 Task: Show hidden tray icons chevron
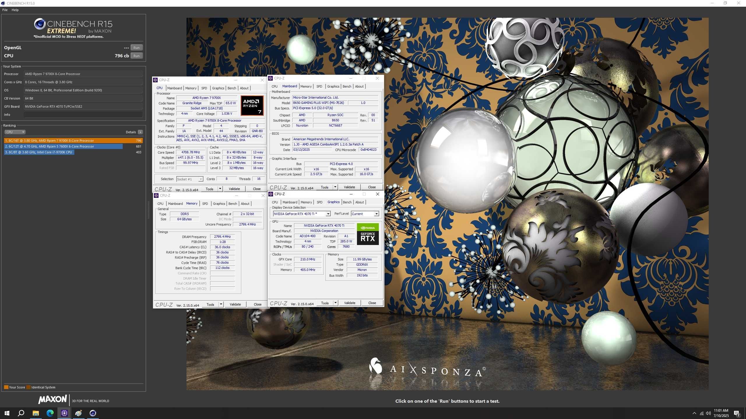click(x=694, y=413)
